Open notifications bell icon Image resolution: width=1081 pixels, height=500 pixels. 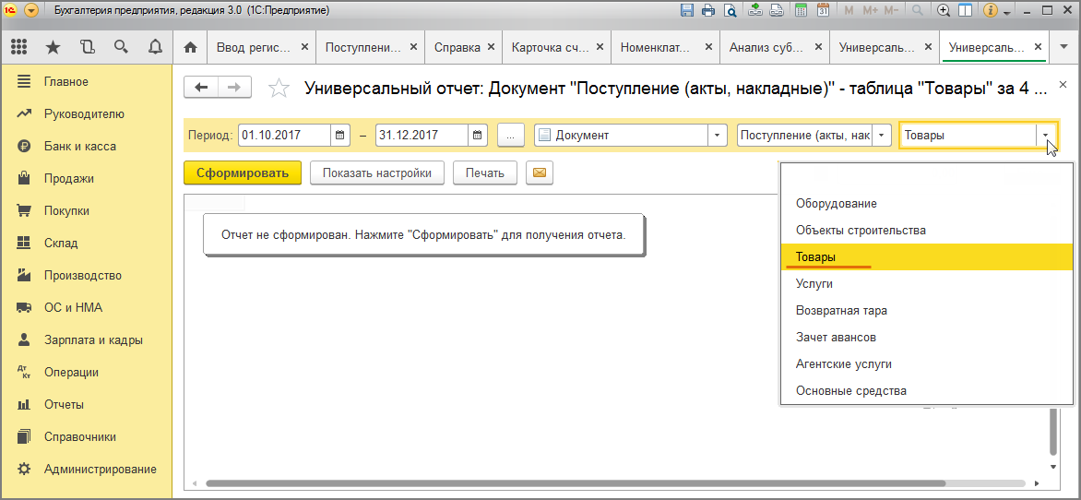[155, 47]
